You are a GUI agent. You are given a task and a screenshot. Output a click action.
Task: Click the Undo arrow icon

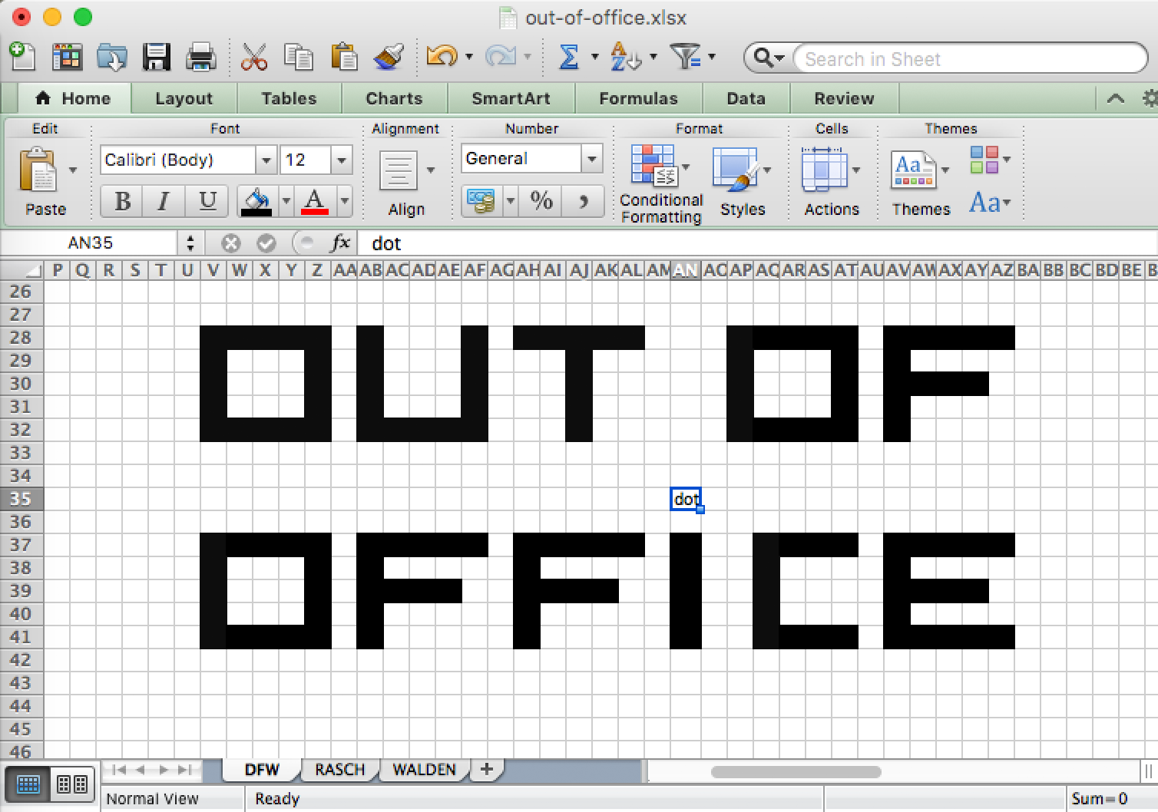(442, 58)
